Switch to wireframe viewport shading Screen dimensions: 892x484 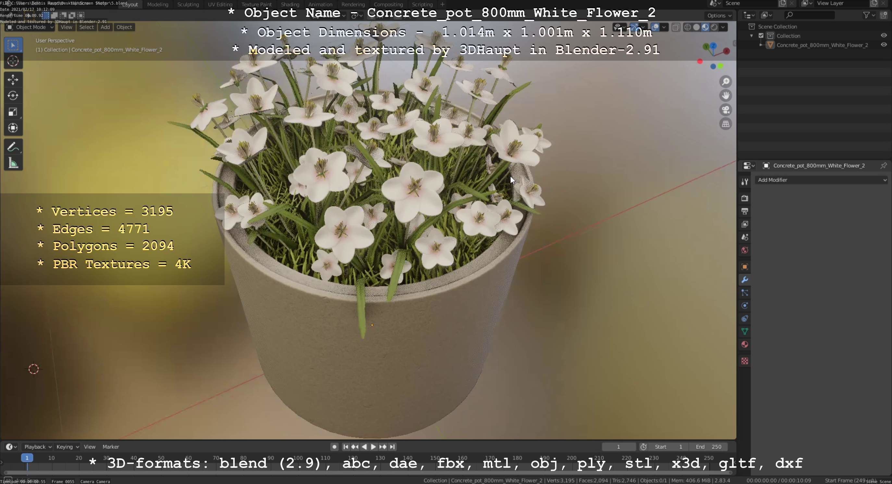688,27
